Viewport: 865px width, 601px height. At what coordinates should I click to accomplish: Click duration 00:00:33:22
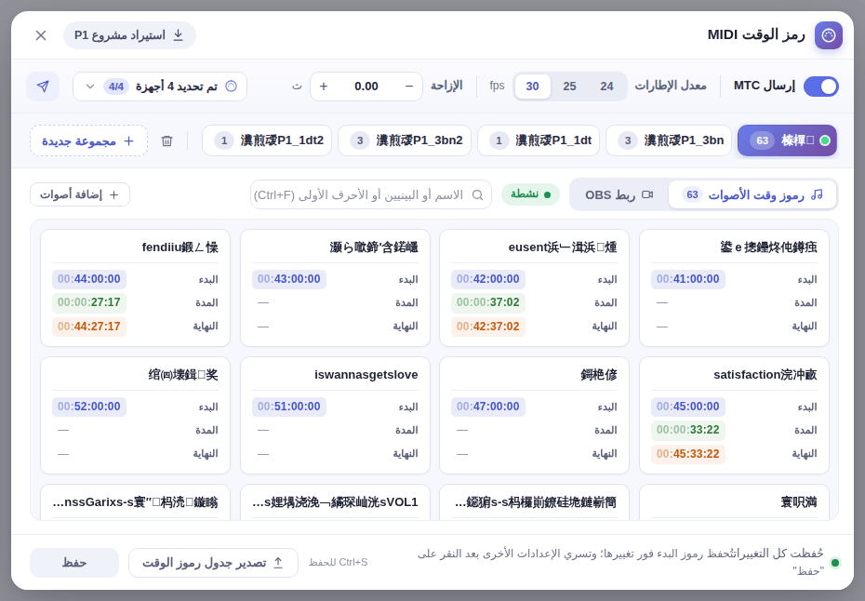click(688, 430)
